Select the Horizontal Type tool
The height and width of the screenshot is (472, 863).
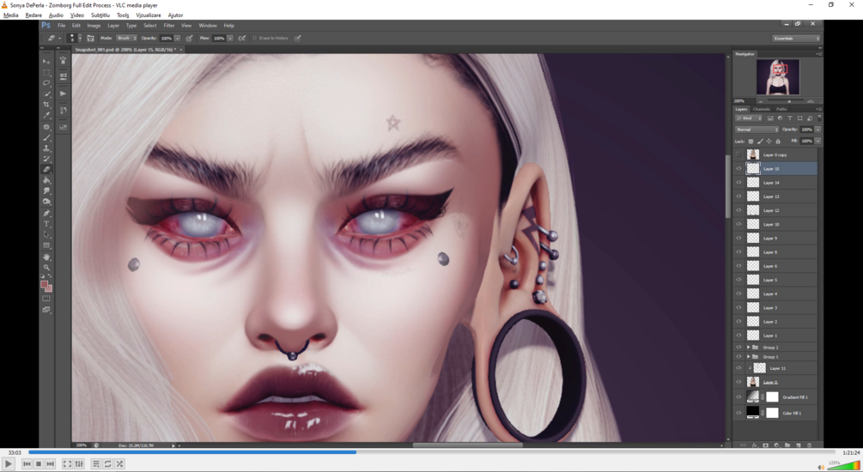pyautogui.click(x=46, y=224)
